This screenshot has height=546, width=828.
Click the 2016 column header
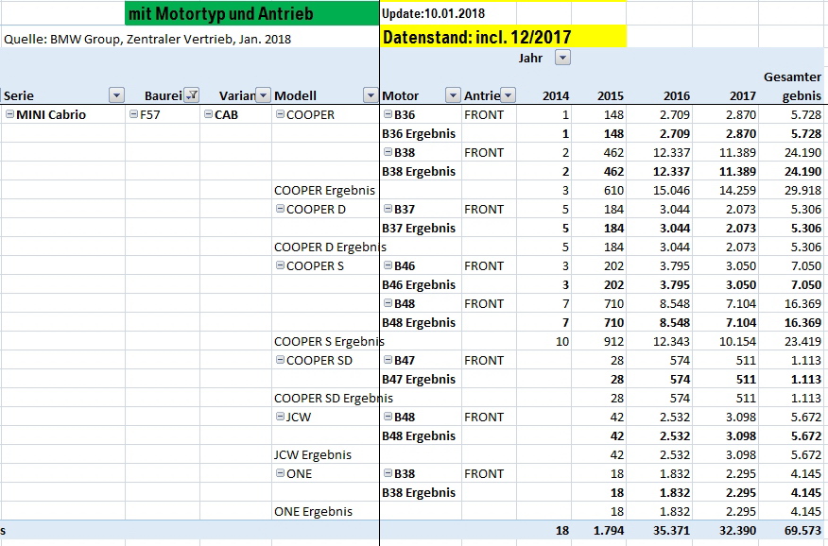(x=677, y=96)
